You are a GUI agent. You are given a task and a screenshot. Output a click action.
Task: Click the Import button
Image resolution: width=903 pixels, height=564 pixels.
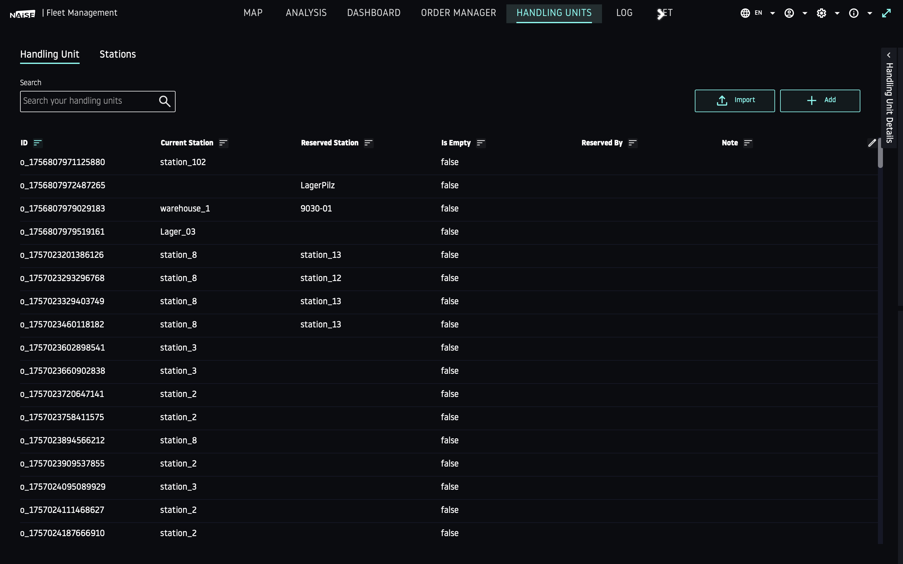click(734, 101)
